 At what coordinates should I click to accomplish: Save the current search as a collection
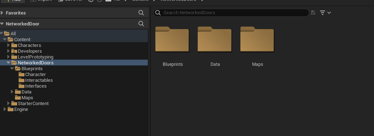(x=313, y=13)
